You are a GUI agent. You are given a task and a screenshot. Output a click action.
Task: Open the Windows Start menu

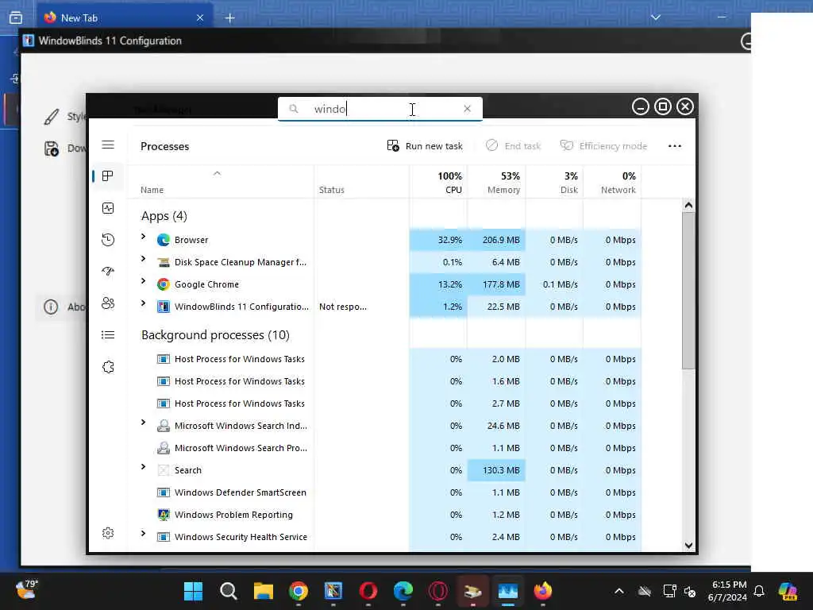click(194, 591)
